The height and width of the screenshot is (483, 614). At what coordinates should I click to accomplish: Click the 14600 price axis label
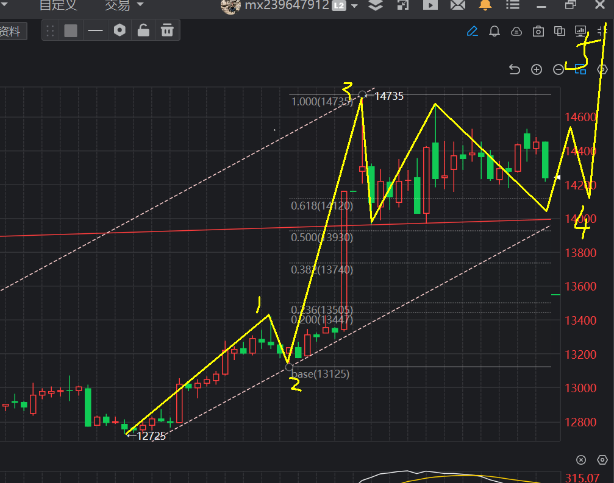[x=580, y=117]
